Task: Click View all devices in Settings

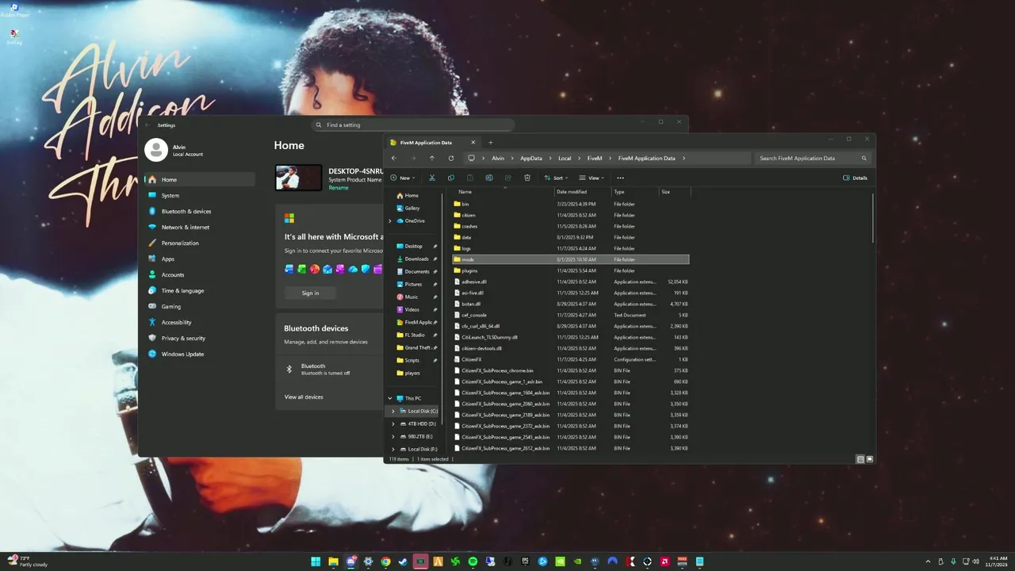Action: [304, 397]
